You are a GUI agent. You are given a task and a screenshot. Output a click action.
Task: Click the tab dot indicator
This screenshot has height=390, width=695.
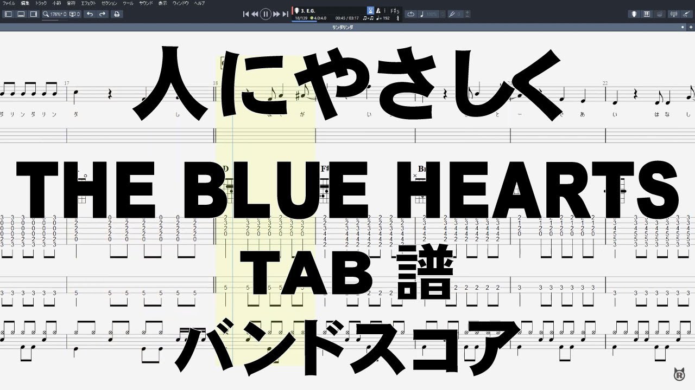click(x=683, y=27)
